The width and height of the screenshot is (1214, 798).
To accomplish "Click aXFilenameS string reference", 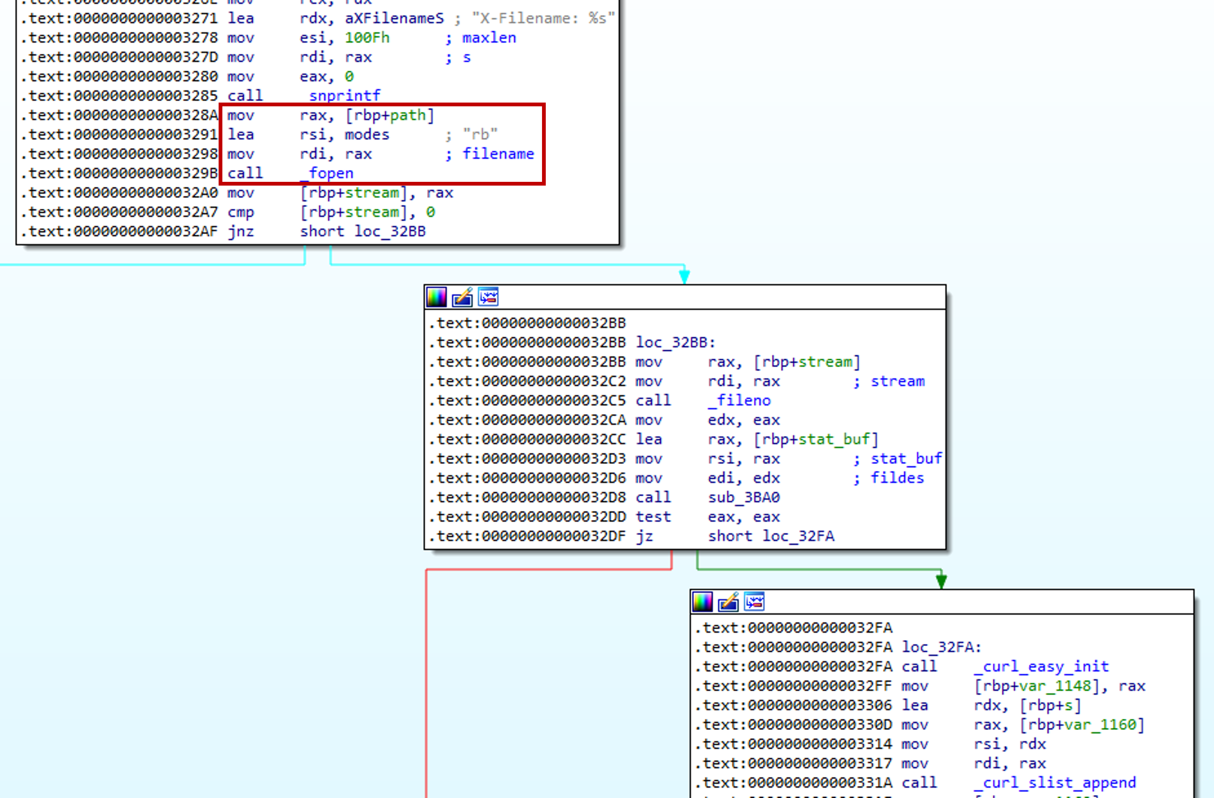I will click(x=394, y=18).
